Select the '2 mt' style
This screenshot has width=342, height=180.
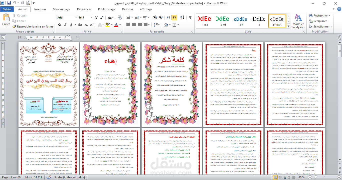[x=223, y=21]
